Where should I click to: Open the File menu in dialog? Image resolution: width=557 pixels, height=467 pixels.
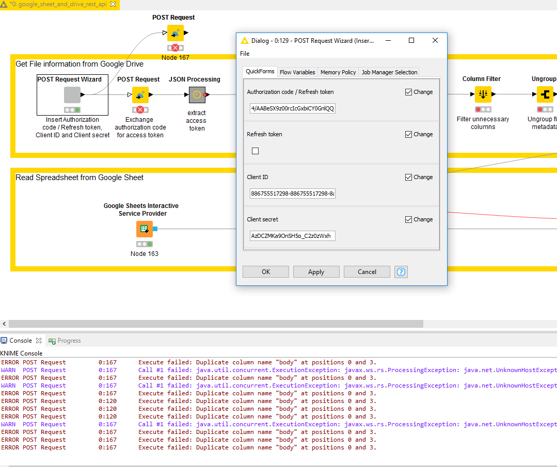[x=245, y=54]
